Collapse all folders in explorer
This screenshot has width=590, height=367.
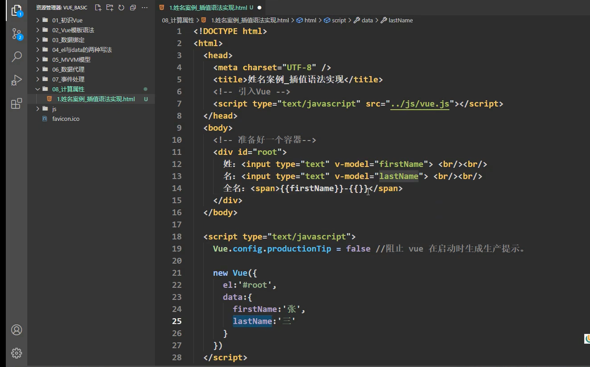click(x=133, y=8)
